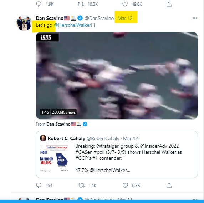Screen dimensions: 204x203
Task: Share the Herschel Walker tweet
Action: 169,185
